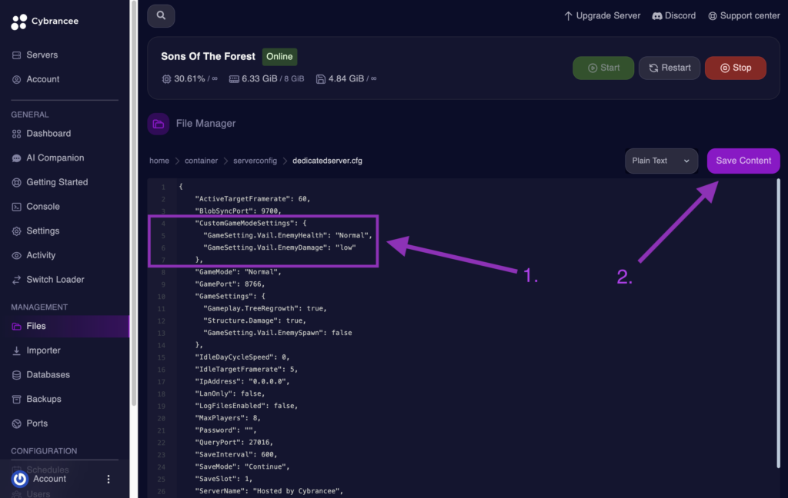Click the memory usage icon
The width and height of the screenshot is (788, 498).
point(234,79)
